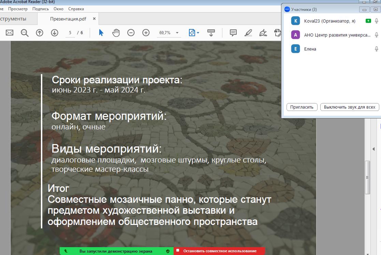Click the heading Виды мероприятий:
381x255 pixels.
[x=106, y=149]
